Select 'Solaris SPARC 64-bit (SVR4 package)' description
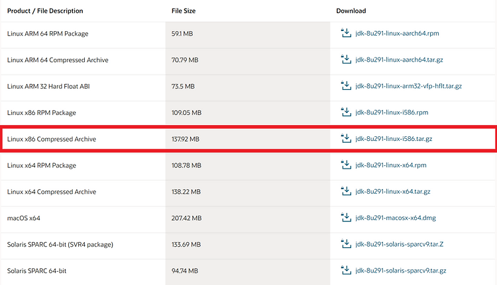 [x=60, y=245]
